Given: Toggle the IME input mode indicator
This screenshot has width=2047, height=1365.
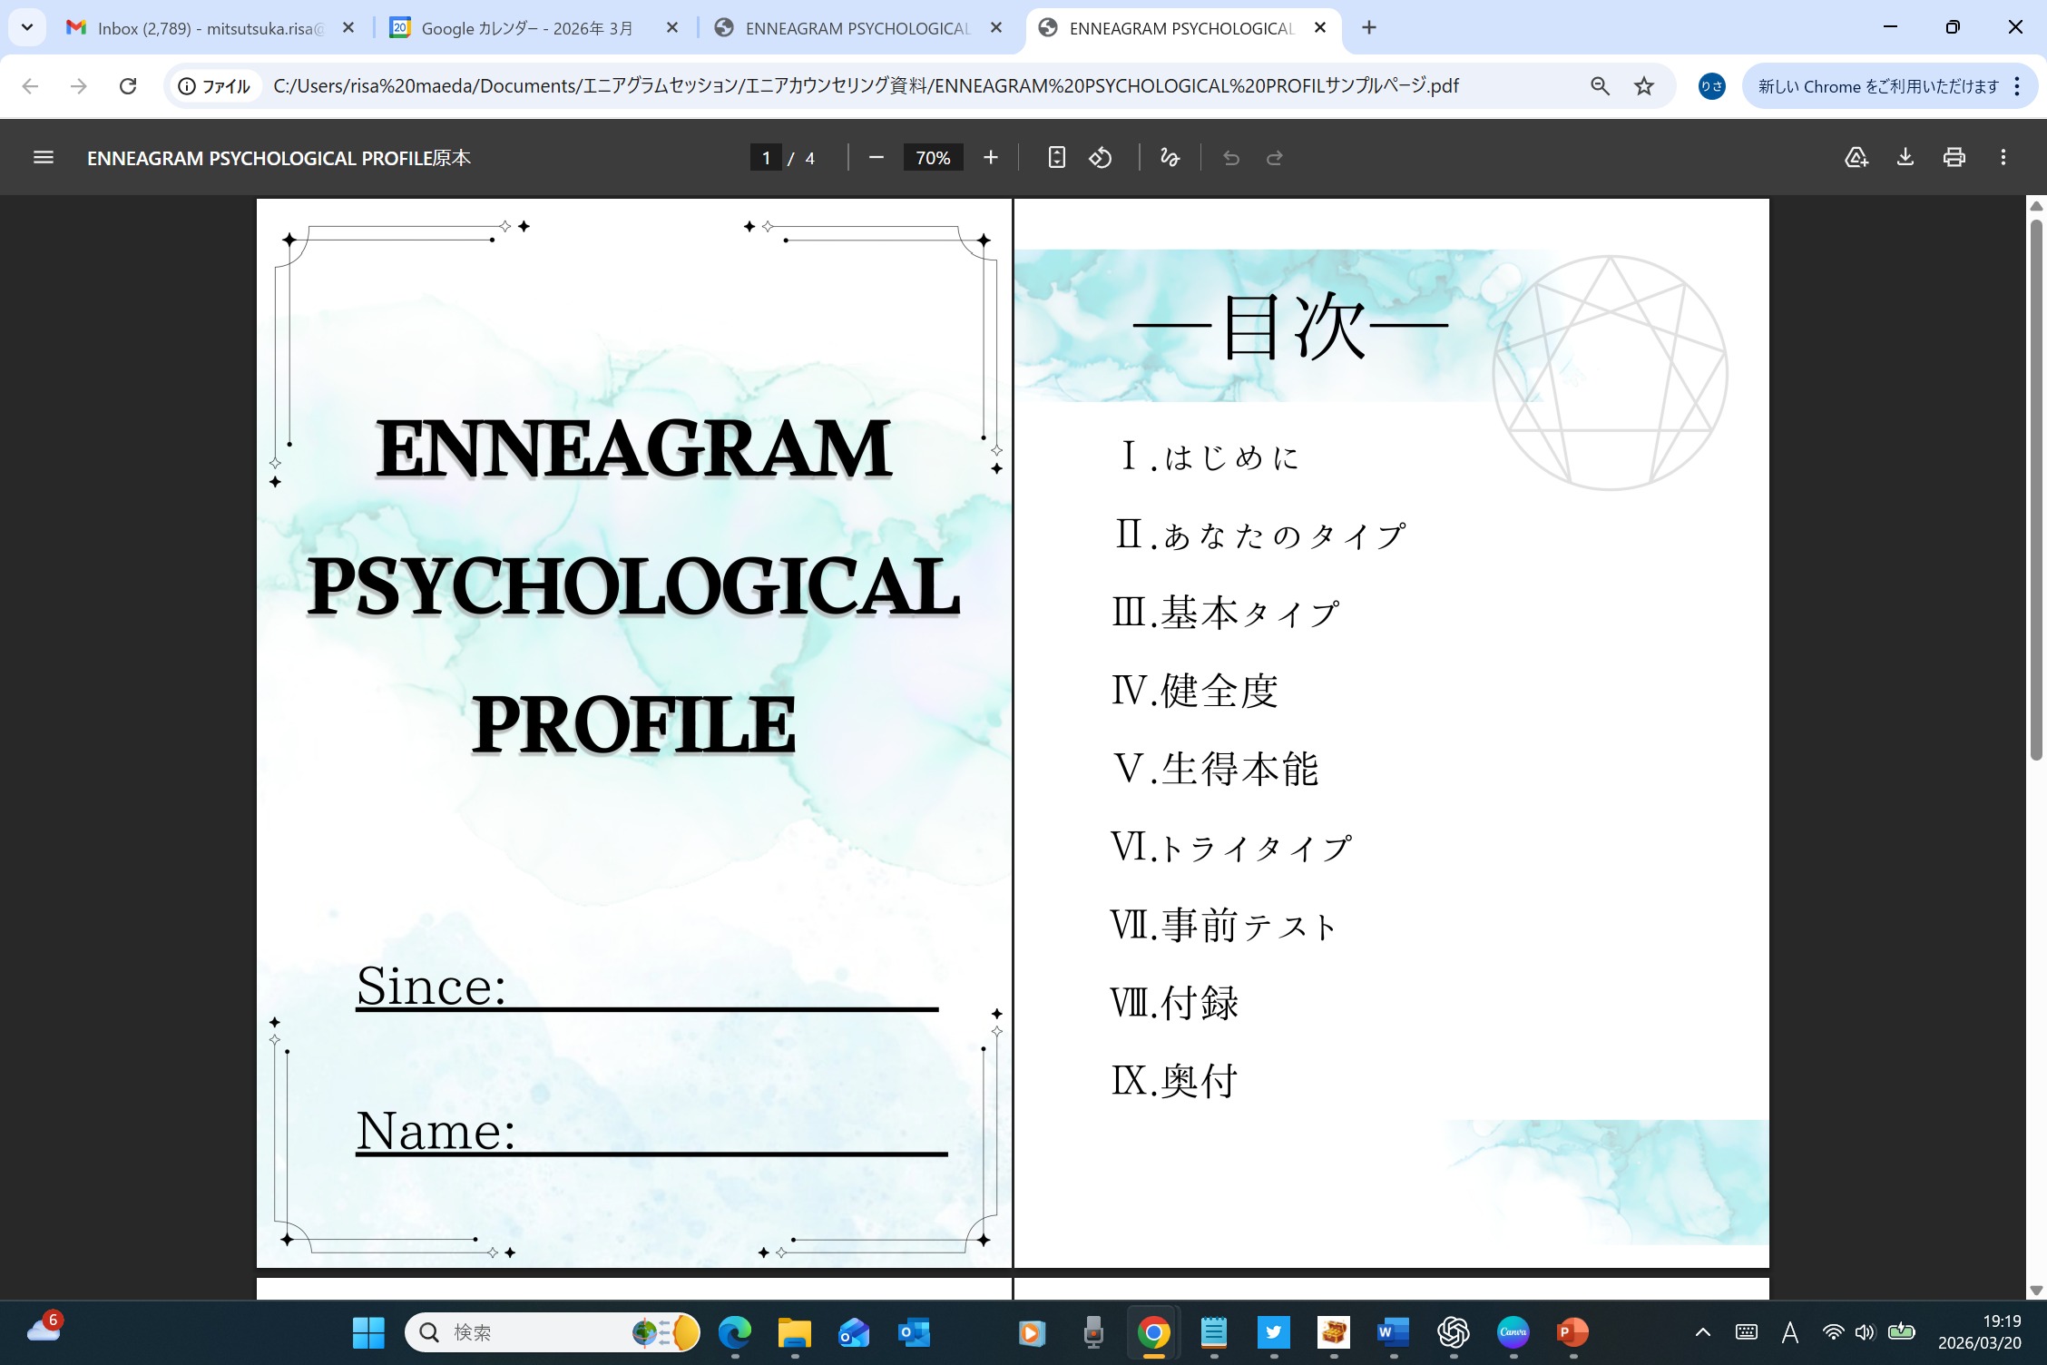Looking at the screenshot, I should click(1789, 1332).
